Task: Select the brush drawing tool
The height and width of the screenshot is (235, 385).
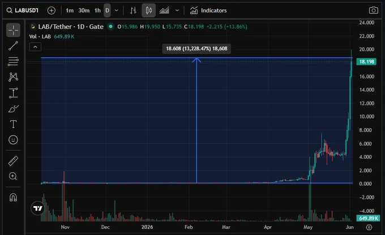Action: pyautogui.click(x=13, y=108)
